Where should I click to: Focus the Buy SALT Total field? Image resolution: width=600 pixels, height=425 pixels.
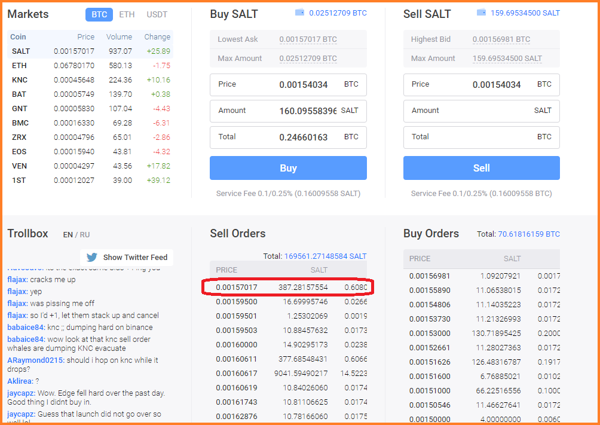tap(288, 137)
